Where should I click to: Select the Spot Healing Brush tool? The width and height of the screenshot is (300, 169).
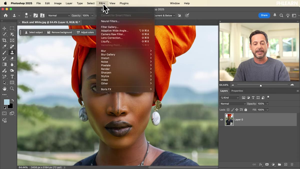pos(12,46)
